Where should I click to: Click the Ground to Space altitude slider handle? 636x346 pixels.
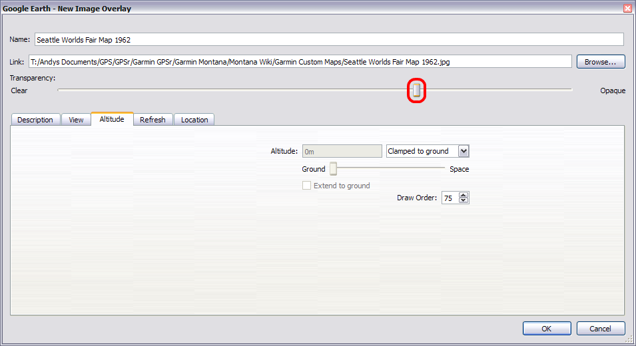[x=333, y=168]
